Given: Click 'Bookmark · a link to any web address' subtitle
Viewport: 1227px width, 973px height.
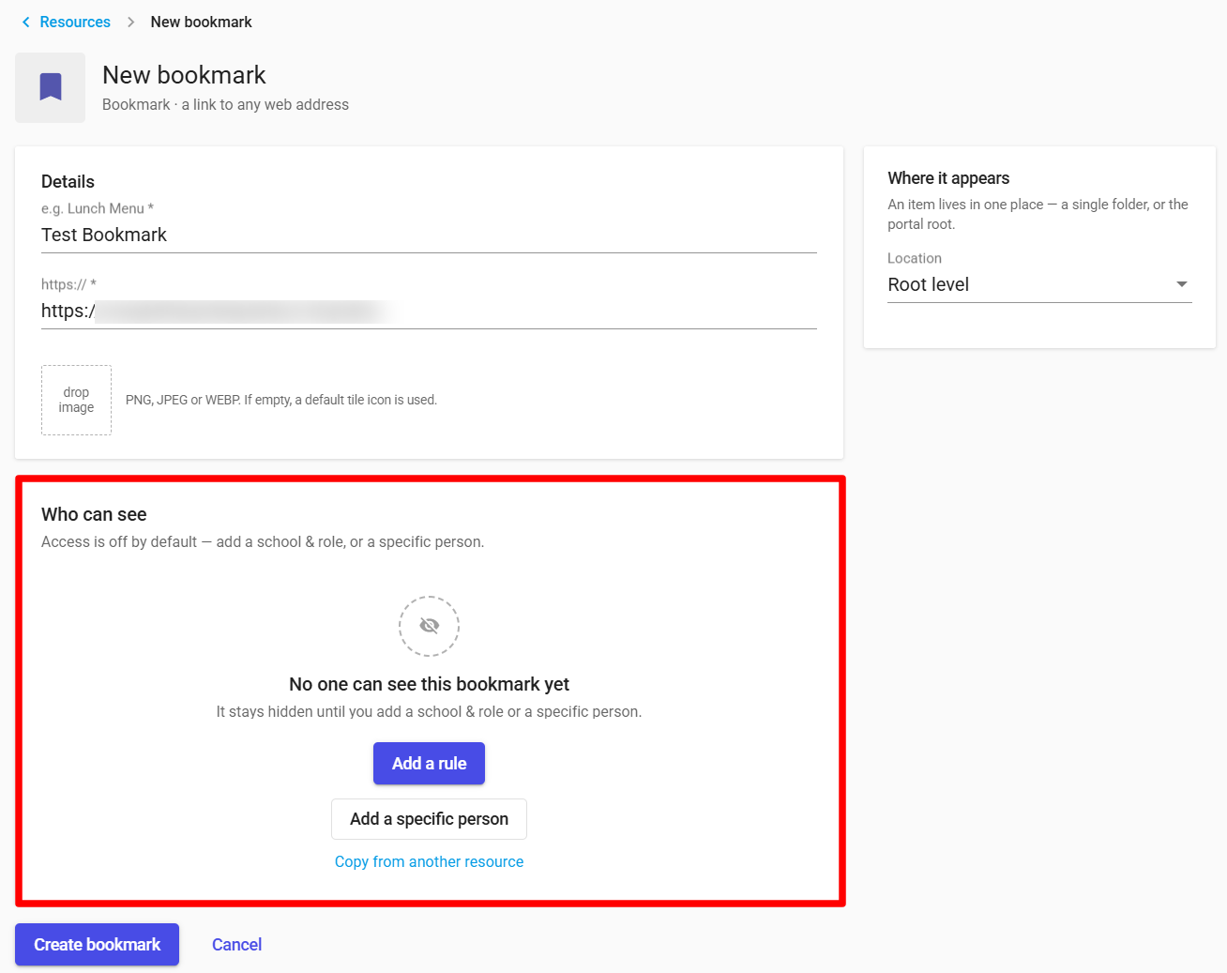Looking at the screenshot, I should [225, 104].
